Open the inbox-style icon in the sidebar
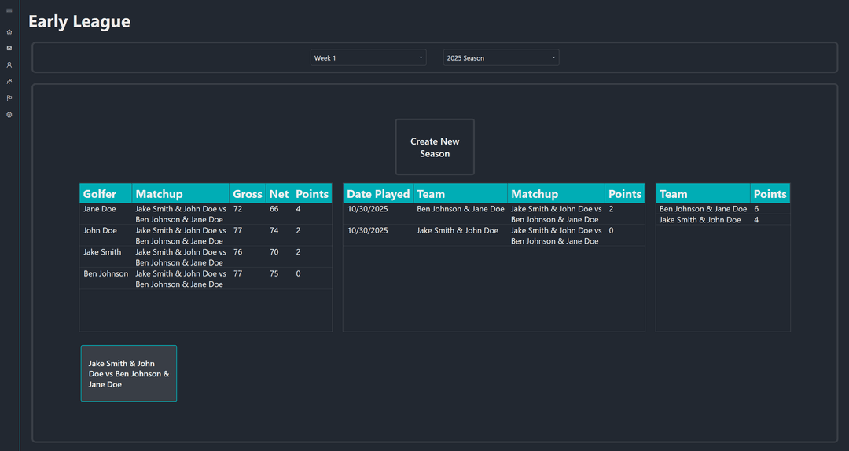 pos(9,49)
